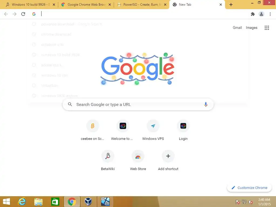Click the muted volume tray icon
The height and width of the screenshot is (207, 276).
(250, 202)
